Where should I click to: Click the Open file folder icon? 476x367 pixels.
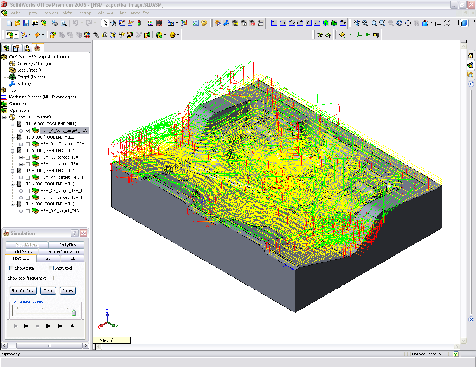point(18,23)
